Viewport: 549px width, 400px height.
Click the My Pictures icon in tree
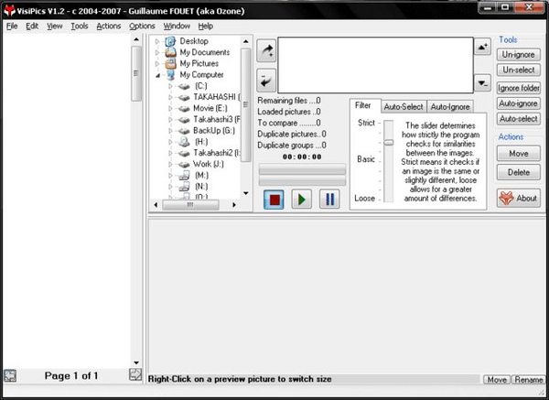[x=170, y=63]
